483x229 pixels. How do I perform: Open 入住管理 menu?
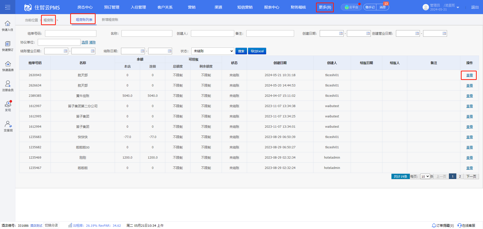point(138,7)
